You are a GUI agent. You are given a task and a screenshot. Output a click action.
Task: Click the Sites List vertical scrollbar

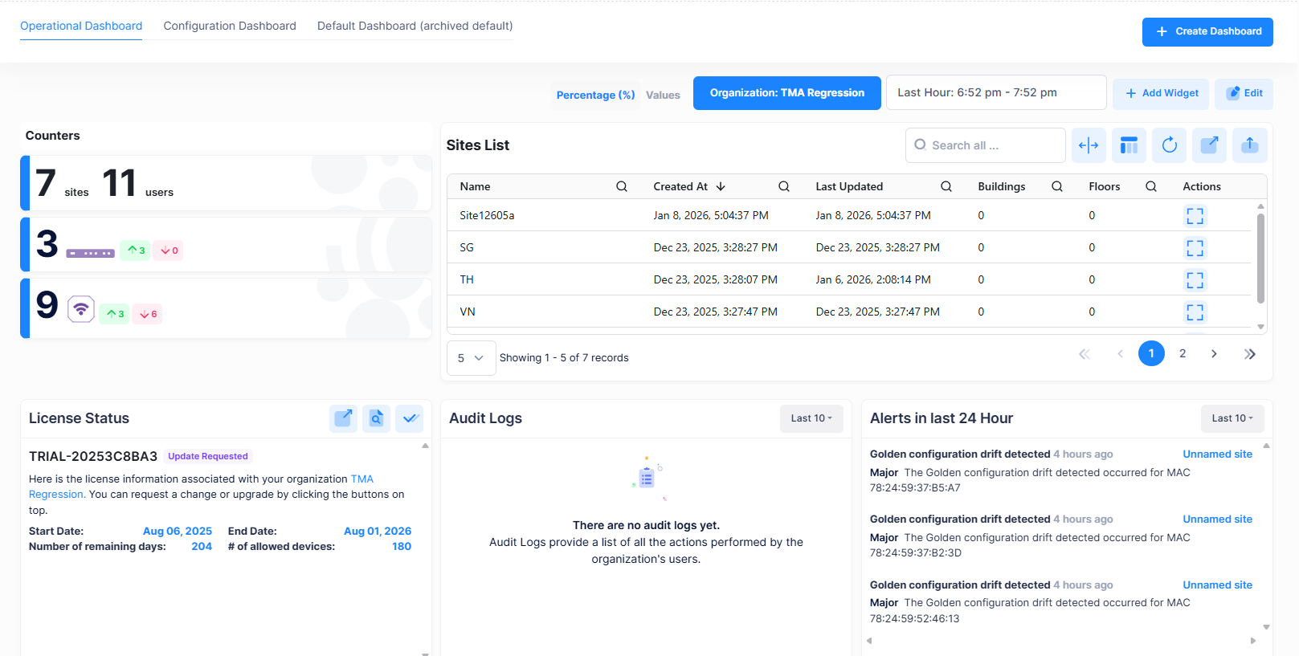1260,257
